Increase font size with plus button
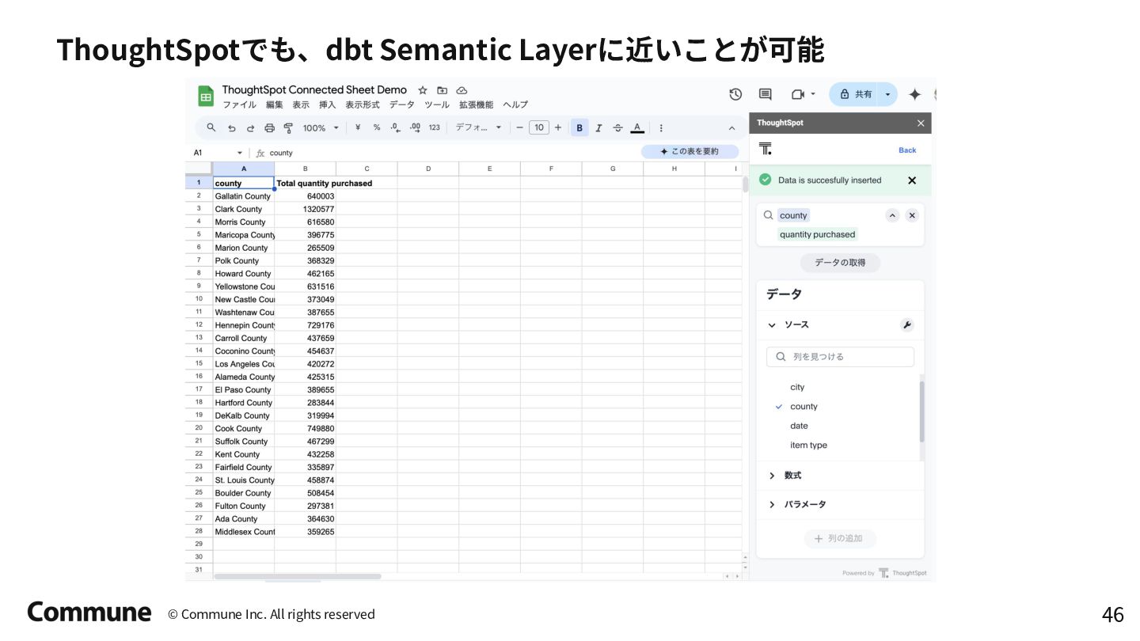This screenshot has width=1140, height=641. click(558, 127)
